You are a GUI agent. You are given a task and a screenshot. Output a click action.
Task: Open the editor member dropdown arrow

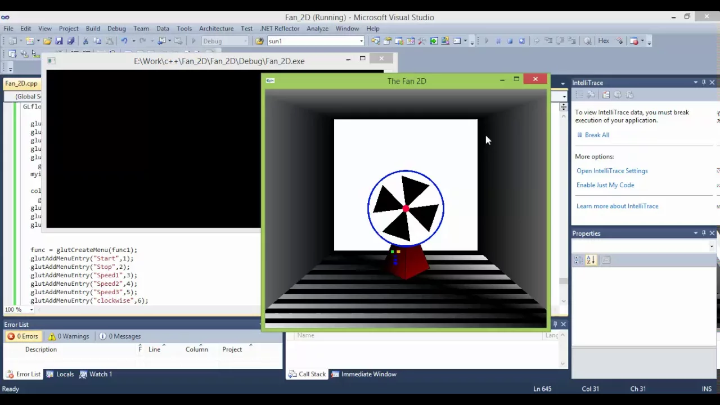tap(564, 96)
